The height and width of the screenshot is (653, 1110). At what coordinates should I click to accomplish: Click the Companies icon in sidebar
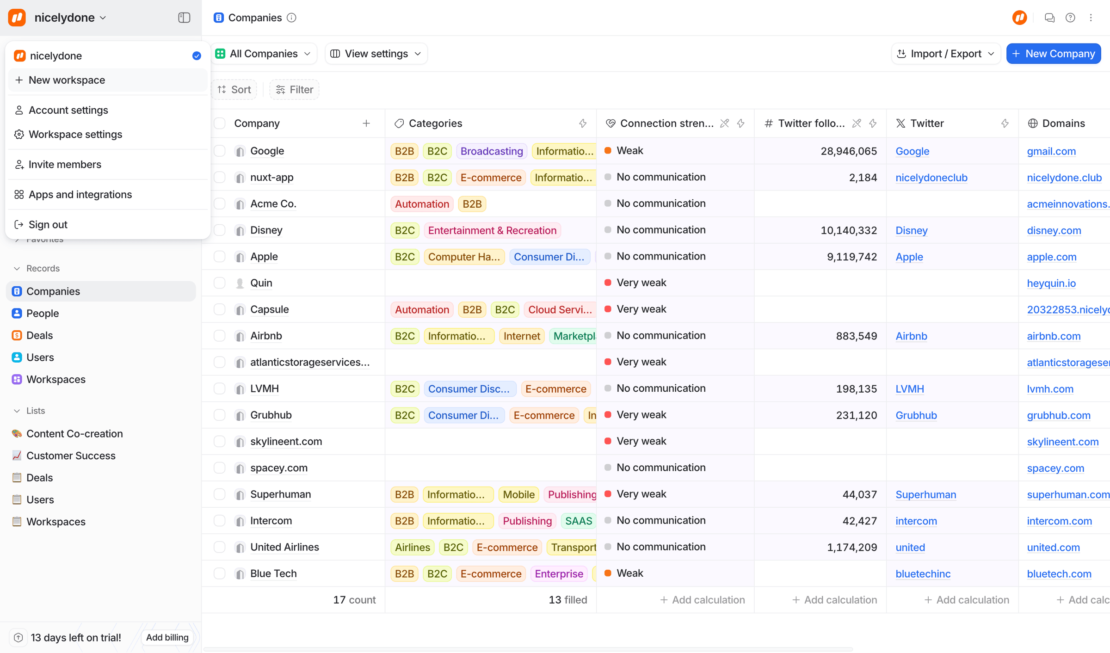(x=17, y=291)
